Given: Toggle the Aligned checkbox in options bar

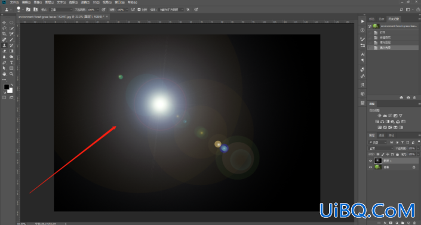Looking at the screenshot, I should (139, 10).
